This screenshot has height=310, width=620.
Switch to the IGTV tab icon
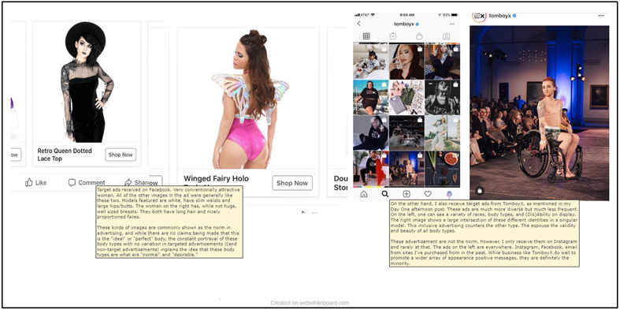coord(393,36)
